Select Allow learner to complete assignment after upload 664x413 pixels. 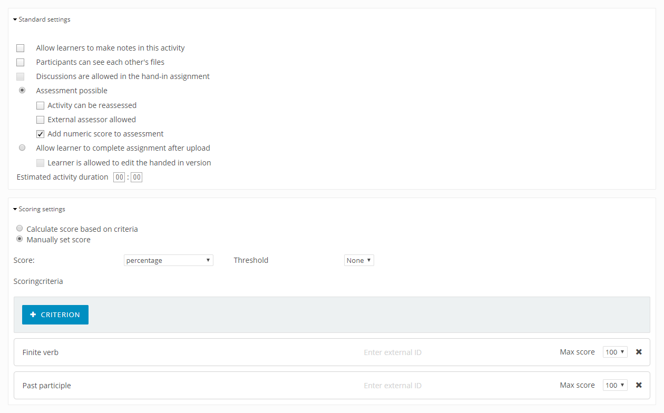[22, 147]
